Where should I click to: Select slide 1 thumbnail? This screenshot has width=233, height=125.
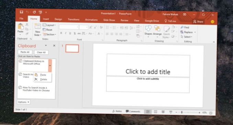tap(72, 48)
